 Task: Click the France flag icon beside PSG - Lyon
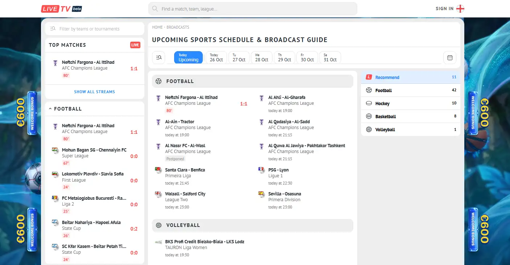262,170
